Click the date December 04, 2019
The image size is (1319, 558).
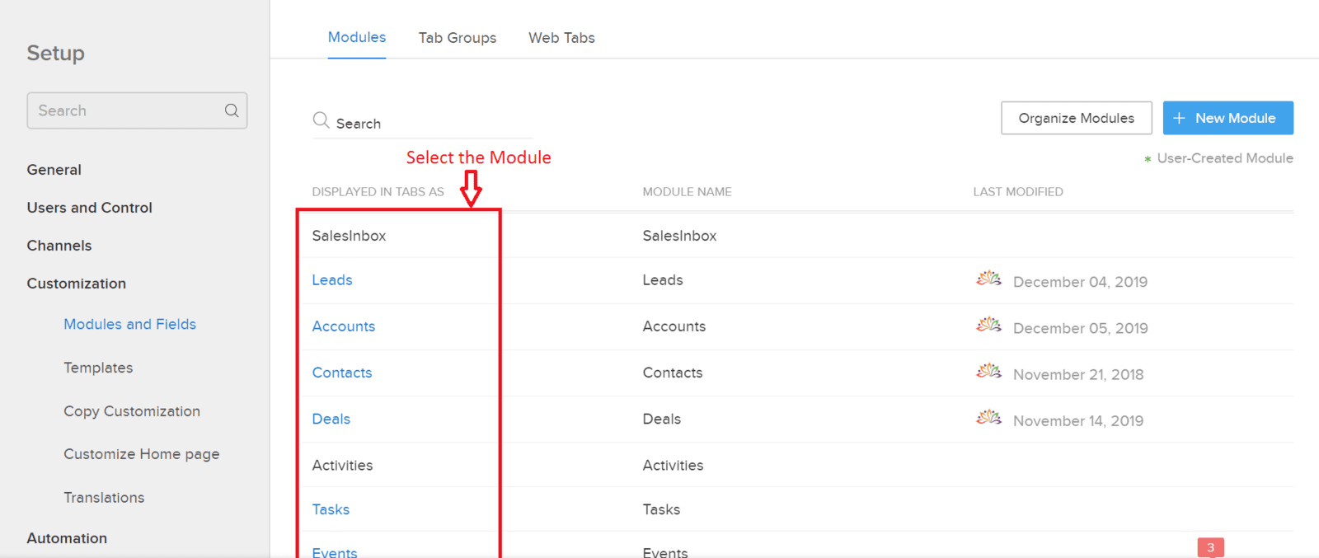click(x=1080, y=282)
